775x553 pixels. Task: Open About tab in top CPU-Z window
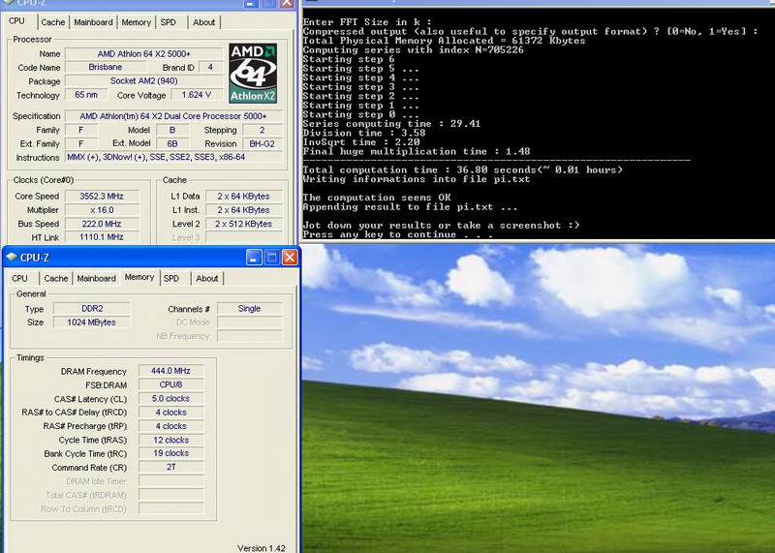(203, 22)
